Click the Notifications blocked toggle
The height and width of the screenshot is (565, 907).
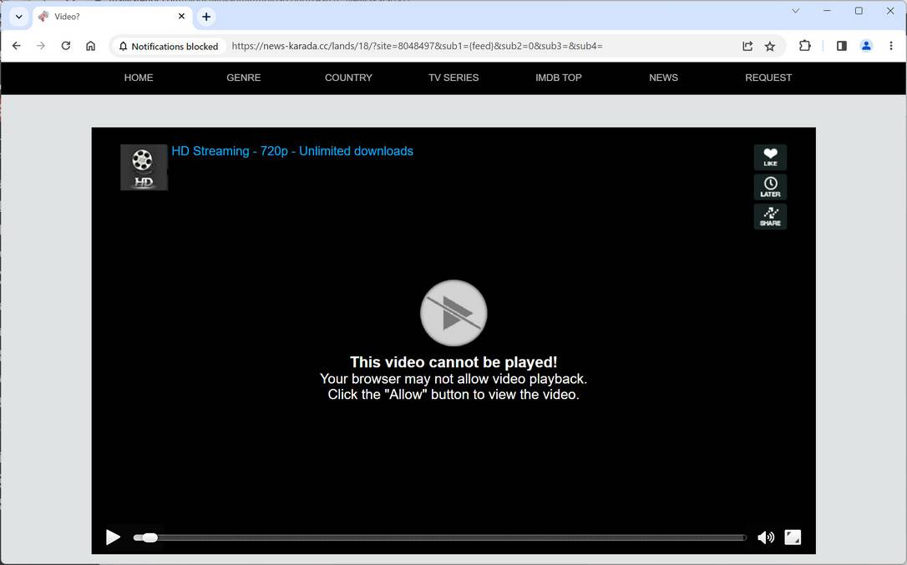coord(167,46)
